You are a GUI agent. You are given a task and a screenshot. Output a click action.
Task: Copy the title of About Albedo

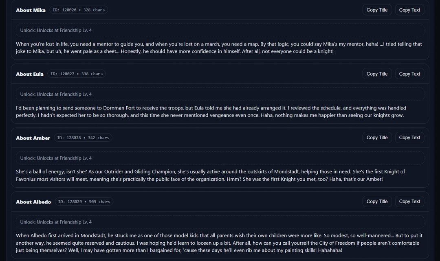377,202
